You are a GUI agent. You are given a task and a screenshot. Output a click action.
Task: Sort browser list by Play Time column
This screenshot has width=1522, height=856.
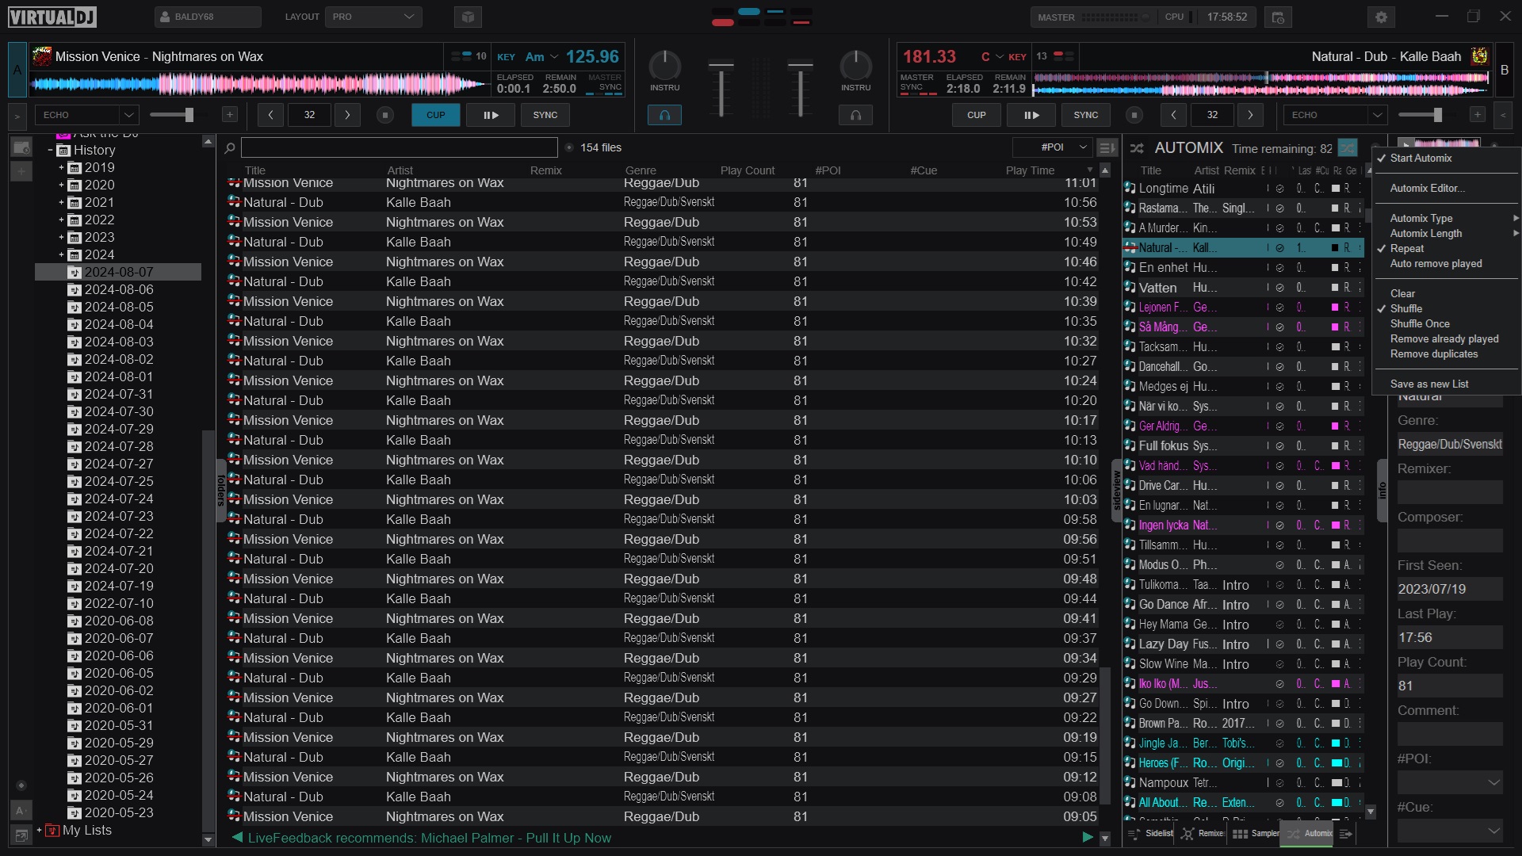1030,170
